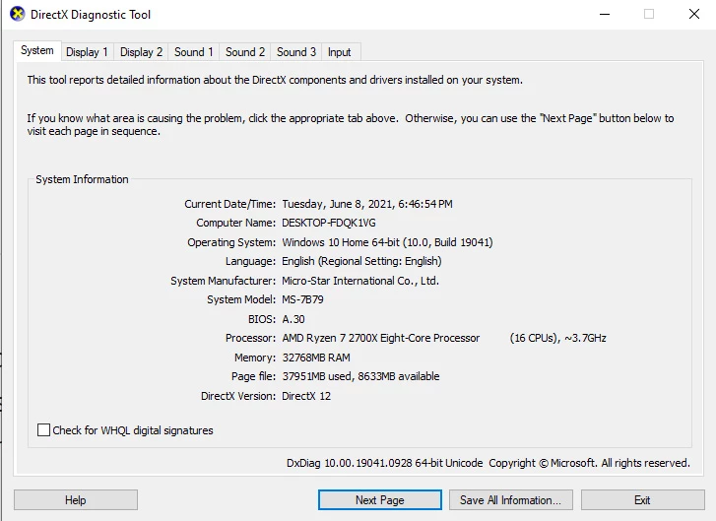Click the 'Processor:' label
The height and width of the screenshot is (521, 716).
(x=251, y=338)
